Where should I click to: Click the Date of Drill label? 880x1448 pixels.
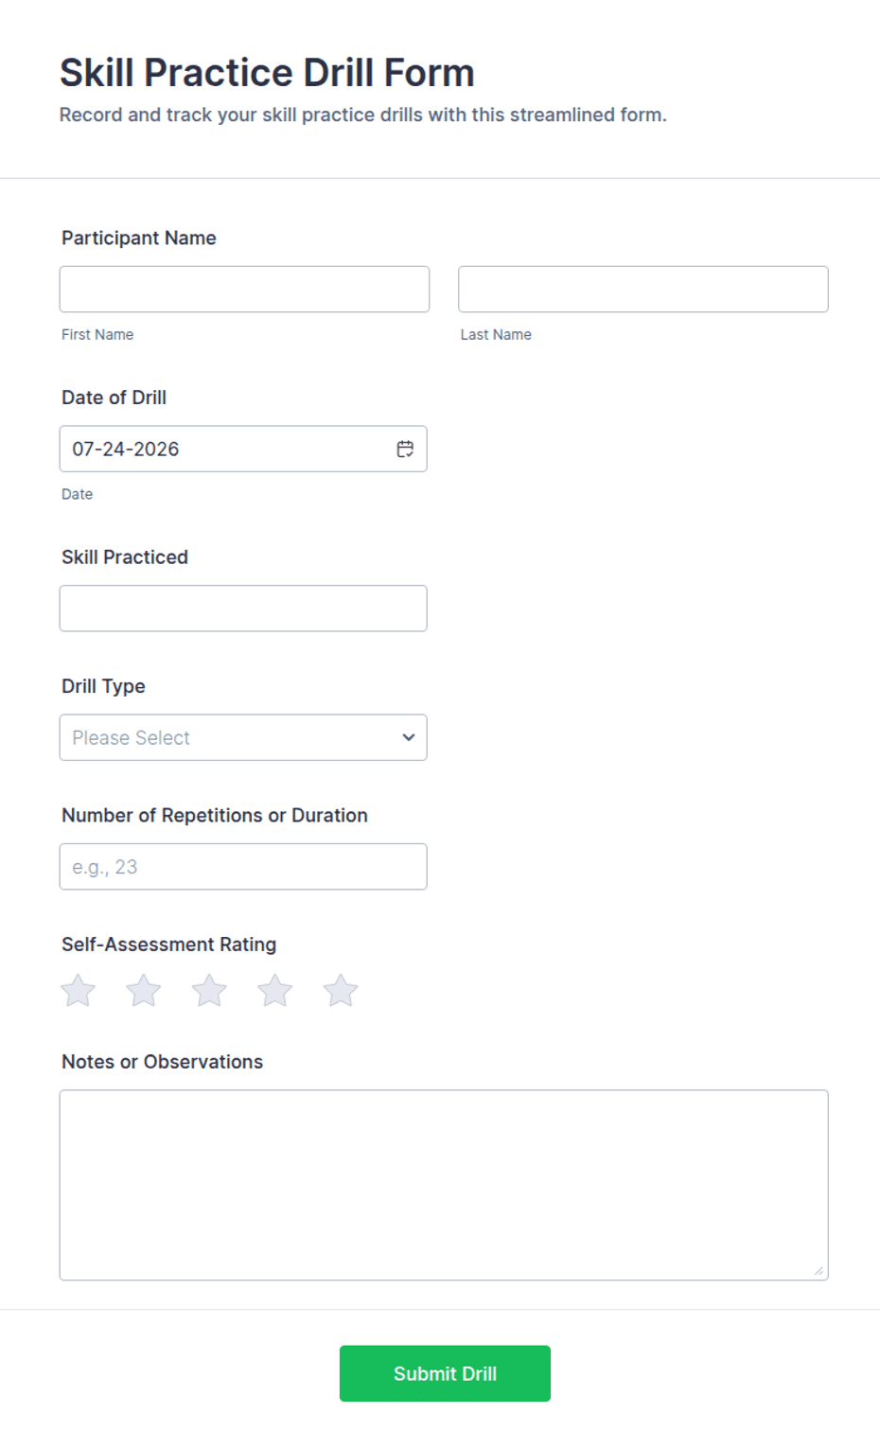(x=114, y=397)
